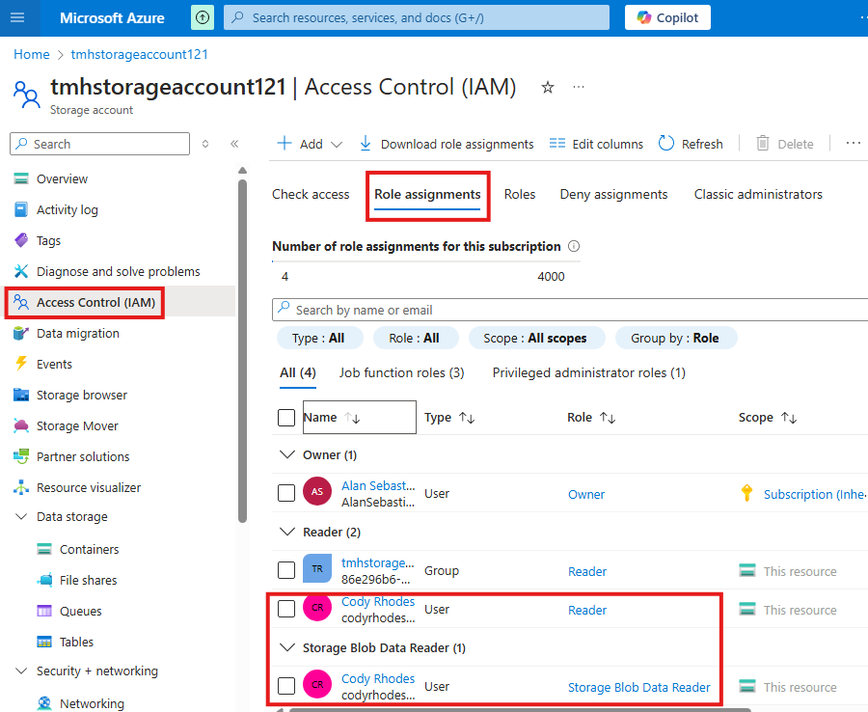Open Tables under Data storage
This screenshot has width=868, height=712.
pos(76,643)
